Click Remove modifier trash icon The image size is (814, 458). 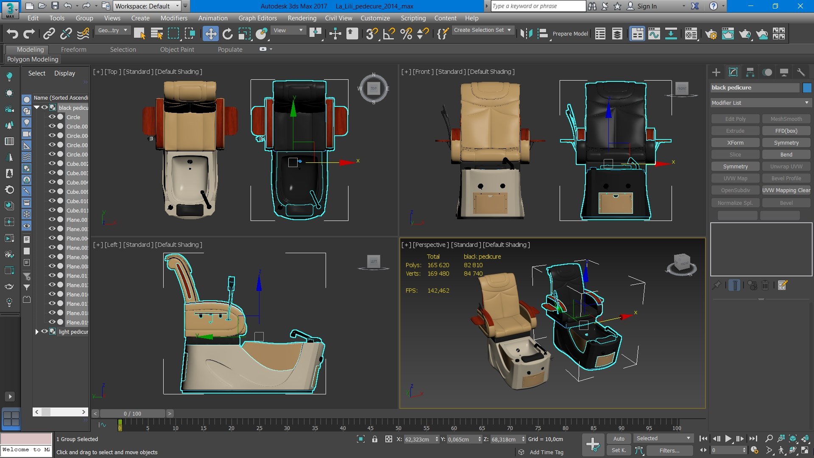[765, 285]
